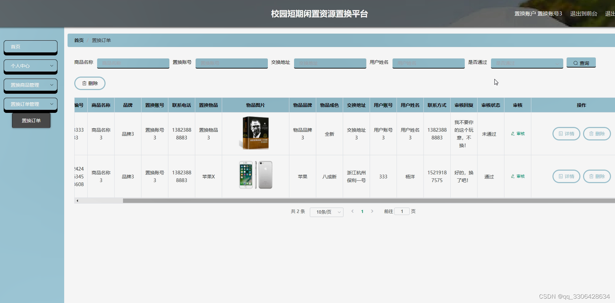Image resolution: width=615 pixels, height=303 pixels.
Task: Click the 物品图片 column header
Action: click(x=255, y=105)
